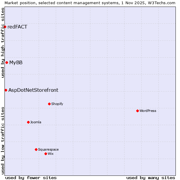Click the red MyBB data point marker
The image size is (180, 180).
tap(7, 62)
